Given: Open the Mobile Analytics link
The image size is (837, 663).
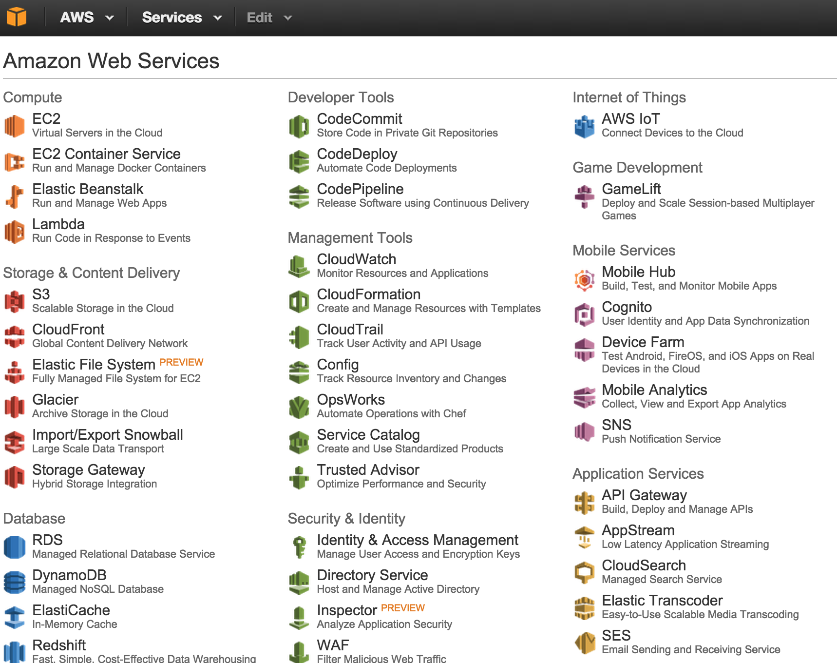Looking at the screenshot, I should (654, 390).
